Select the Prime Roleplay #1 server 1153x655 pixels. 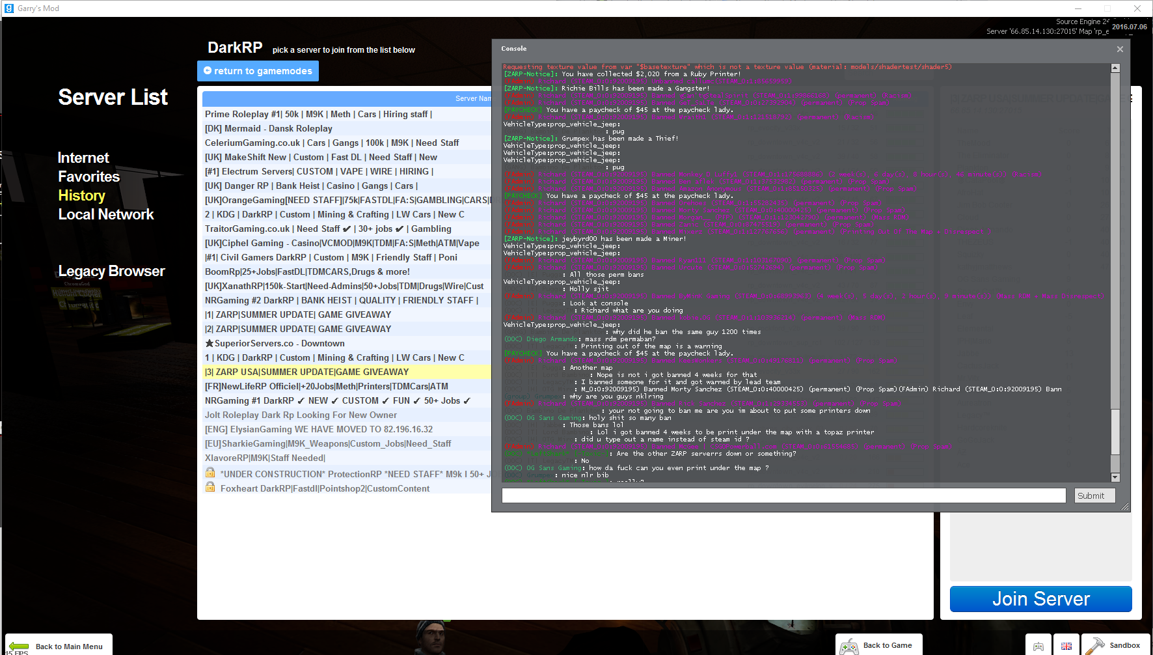[347, 114]
